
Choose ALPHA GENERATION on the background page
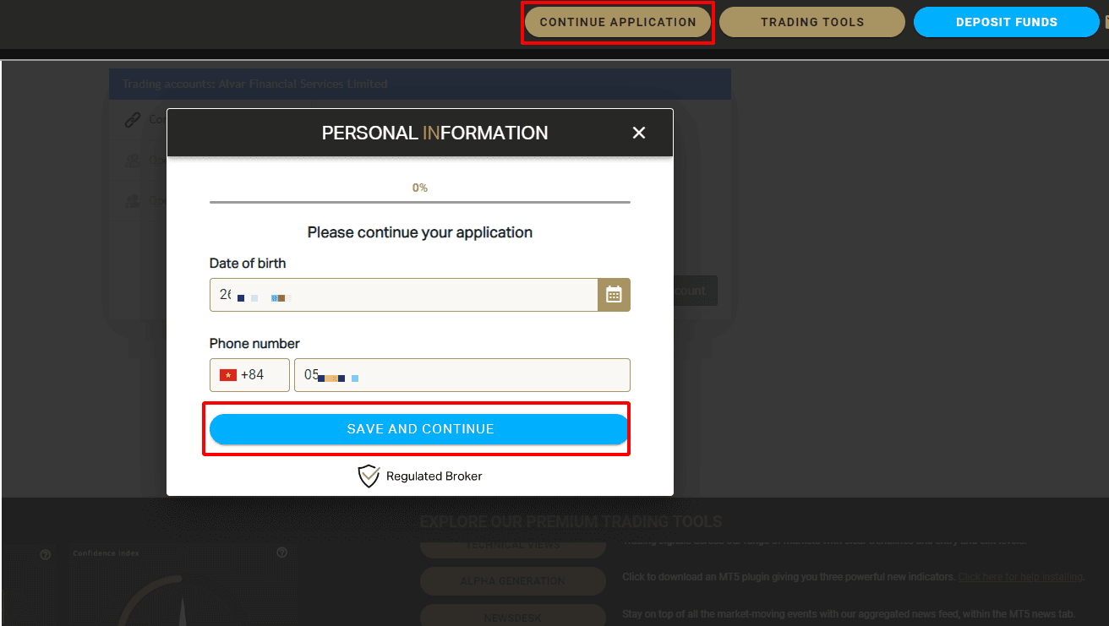click(x=513, y=581)
